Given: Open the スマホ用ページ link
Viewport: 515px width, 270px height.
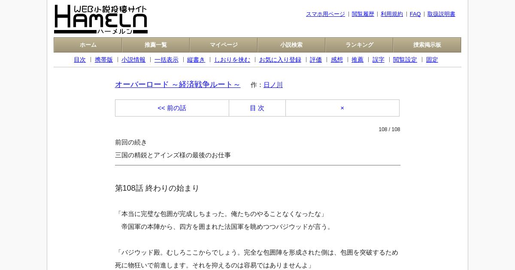Looking at the screenshot, I should click(x=325, y=14).
